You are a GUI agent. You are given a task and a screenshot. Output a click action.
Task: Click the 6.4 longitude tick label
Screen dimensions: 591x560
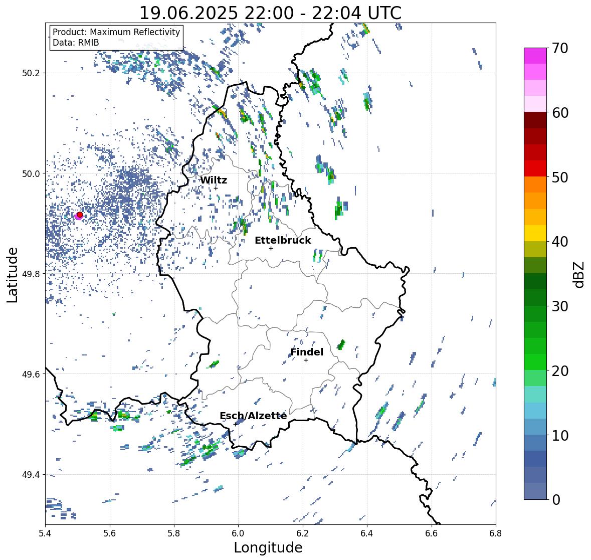coord(367,533)
